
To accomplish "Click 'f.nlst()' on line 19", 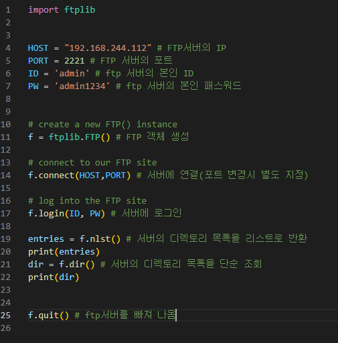I will point(100,239).
